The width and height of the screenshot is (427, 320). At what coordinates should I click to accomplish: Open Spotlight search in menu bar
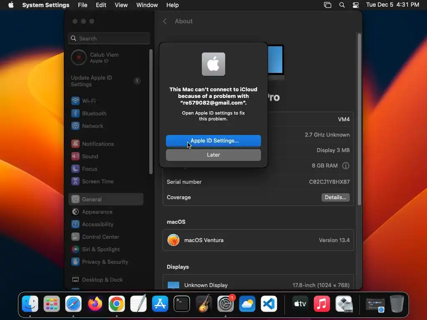click(x=342, y=5)
